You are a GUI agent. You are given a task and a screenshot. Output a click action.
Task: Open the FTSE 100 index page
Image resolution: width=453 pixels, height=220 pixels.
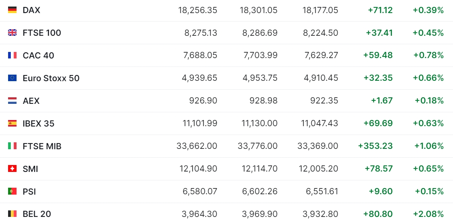pyautogui.click(x=42, y=33)
